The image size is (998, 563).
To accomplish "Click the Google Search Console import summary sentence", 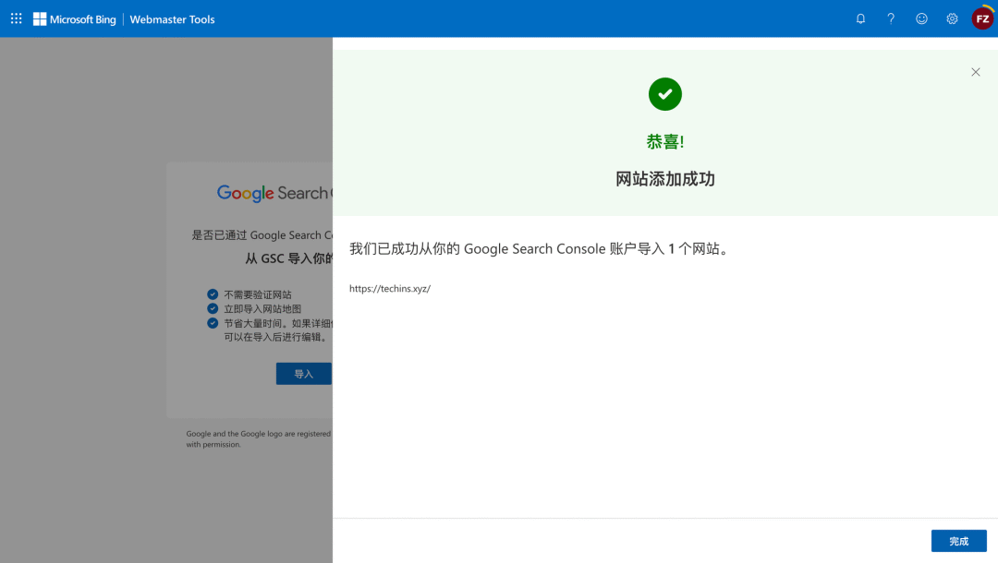I will click(x=541, y=248).
